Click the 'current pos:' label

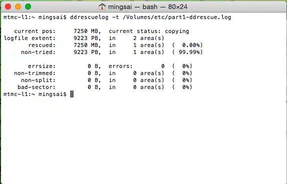(x=35, y=31)
